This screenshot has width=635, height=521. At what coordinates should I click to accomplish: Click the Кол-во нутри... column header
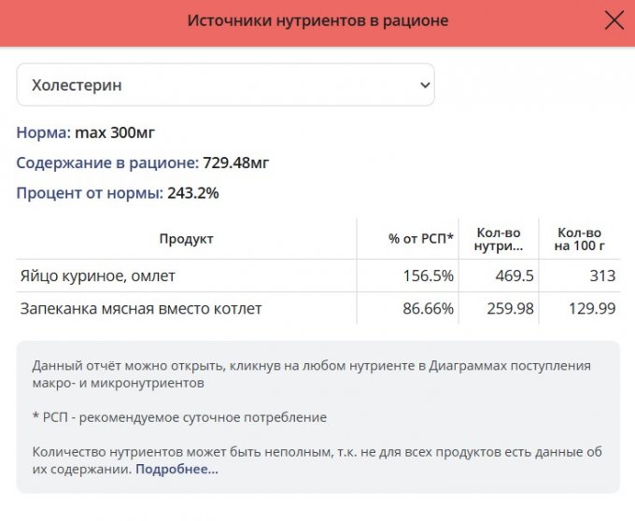pyautogui.click(x=498, y=239)
